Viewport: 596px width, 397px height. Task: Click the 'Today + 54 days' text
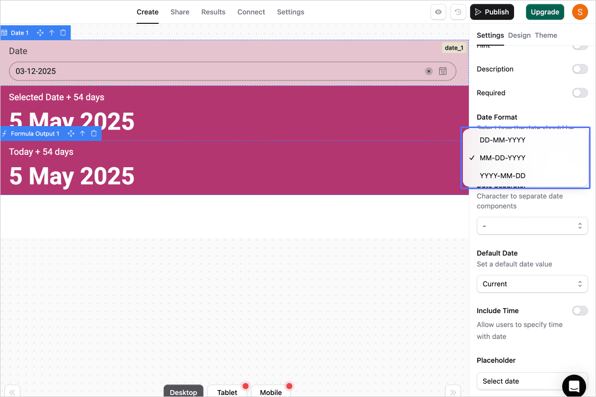click(x=41, y=152)
